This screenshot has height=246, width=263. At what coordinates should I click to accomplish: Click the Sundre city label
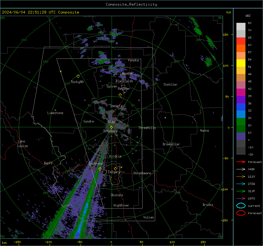click(x=89, y=121)
